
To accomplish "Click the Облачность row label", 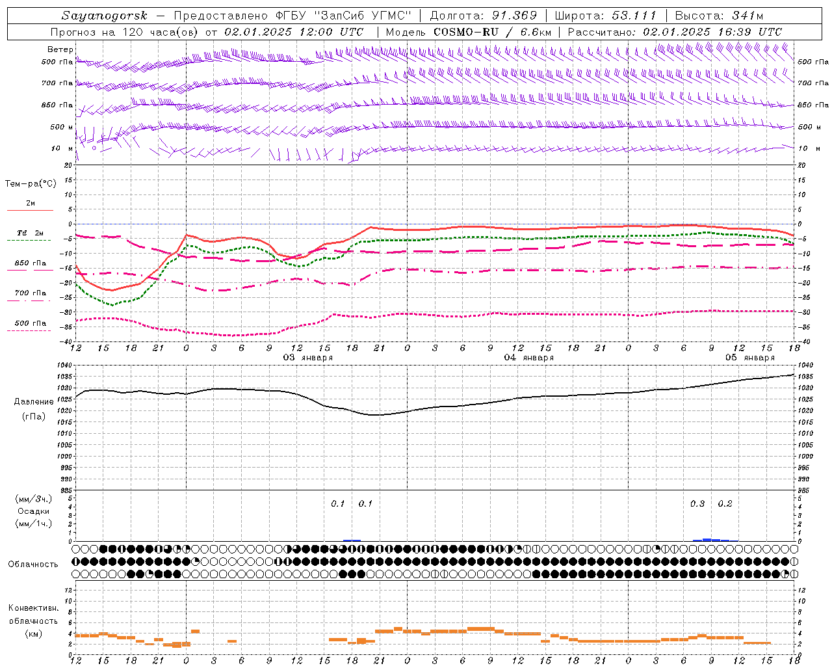I will pos(33,565).
